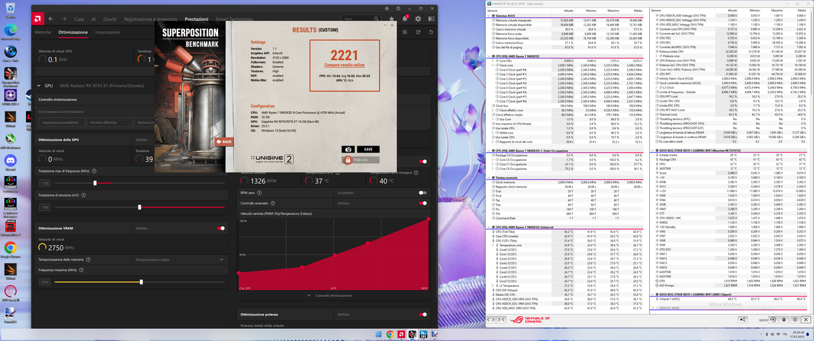Open Temporizzazione rapida memory timing dropdown

point(178,260)
